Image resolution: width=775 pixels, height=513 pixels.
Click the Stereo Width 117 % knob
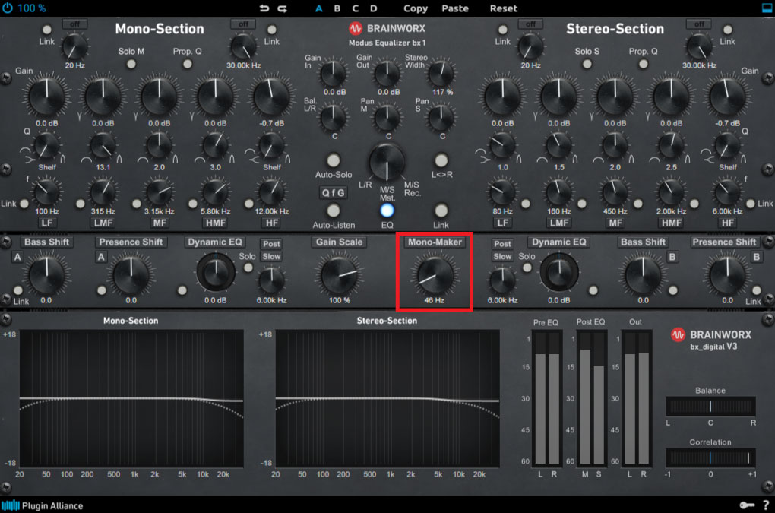[441, 73]
